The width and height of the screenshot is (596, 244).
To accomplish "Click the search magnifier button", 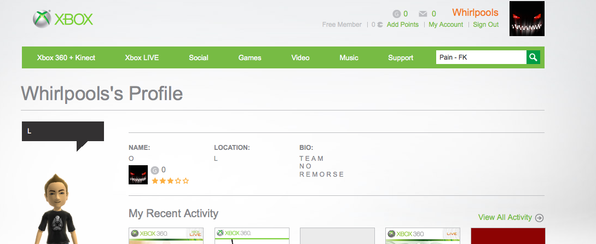I will coord(533,57).
